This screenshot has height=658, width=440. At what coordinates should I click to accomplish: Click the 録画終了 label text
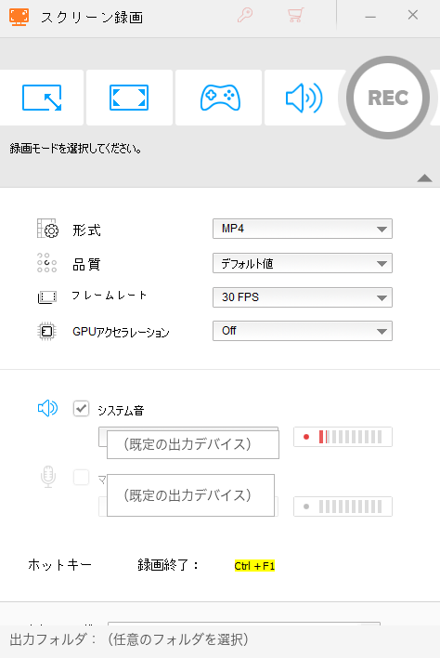coord(168,565)
